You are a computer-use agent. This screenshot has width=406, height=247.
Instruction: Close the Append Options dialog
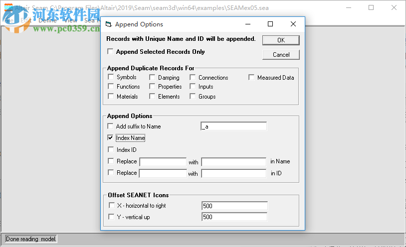293,24
